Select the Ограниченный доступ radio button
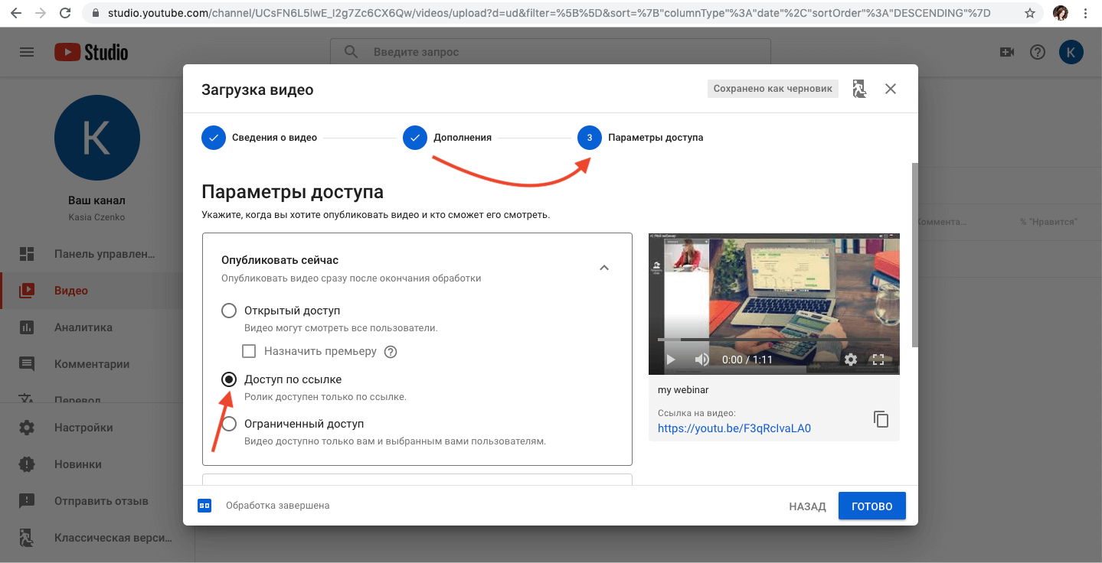 [228, 424]
